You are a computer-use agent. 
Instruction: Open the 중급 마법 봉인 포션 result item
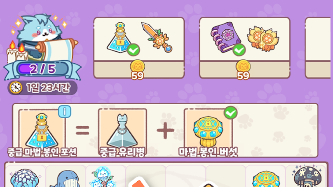point(42,133)
